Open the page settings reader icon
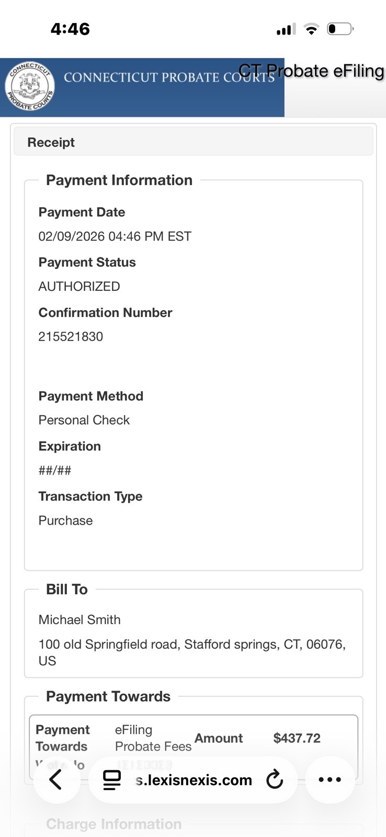Image resolution: width=386 pixels, height=837 pixels. click(x=111, y=780)
